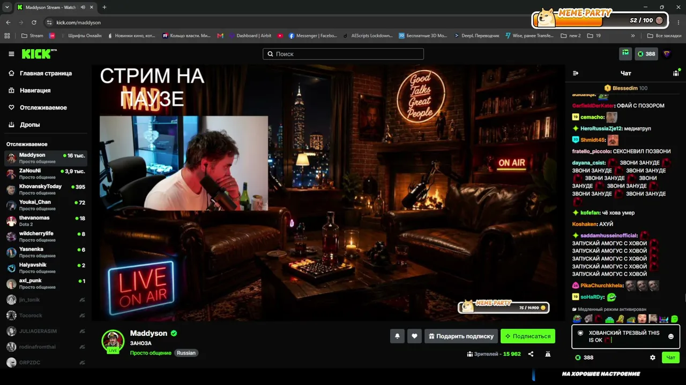View site info icon in address bar
The image size is (686, 385).
click(x=49, y=22)
